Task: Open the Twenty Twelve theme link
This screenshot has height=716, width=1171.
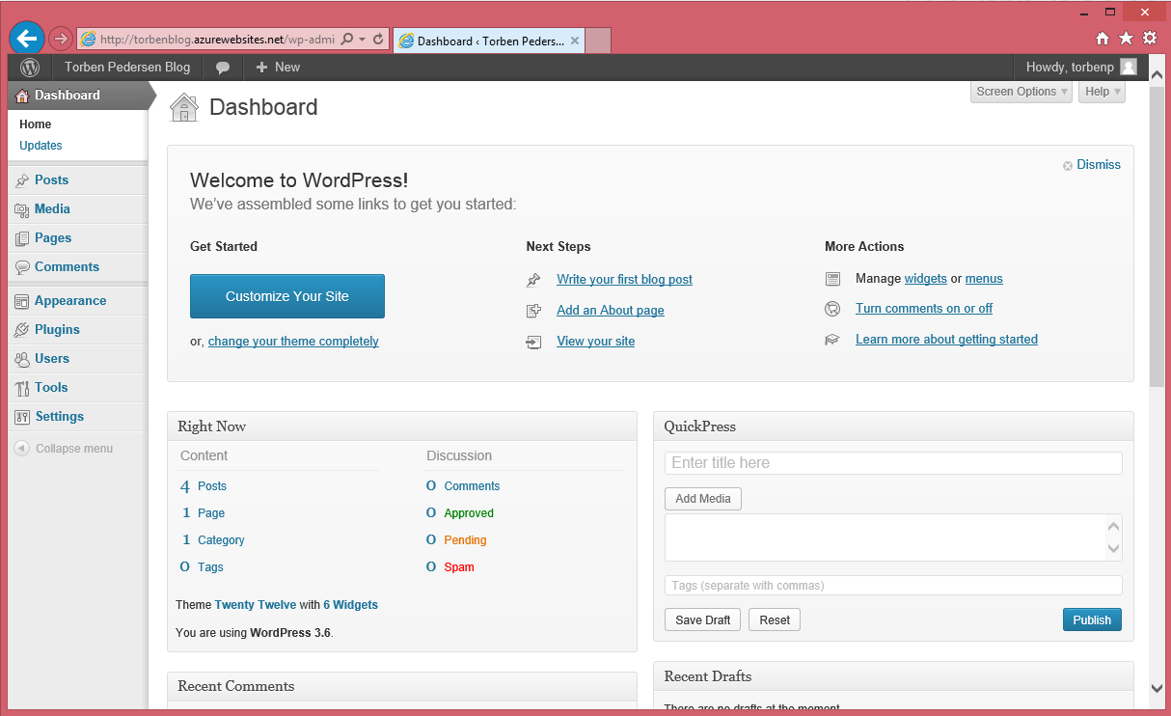Action: coord(255,605)
